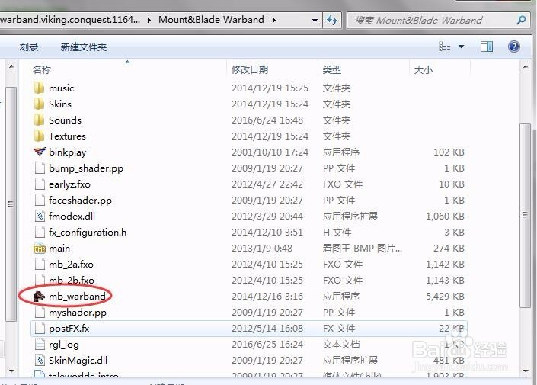Click file list scrollbar up arrow

point(526,66)
